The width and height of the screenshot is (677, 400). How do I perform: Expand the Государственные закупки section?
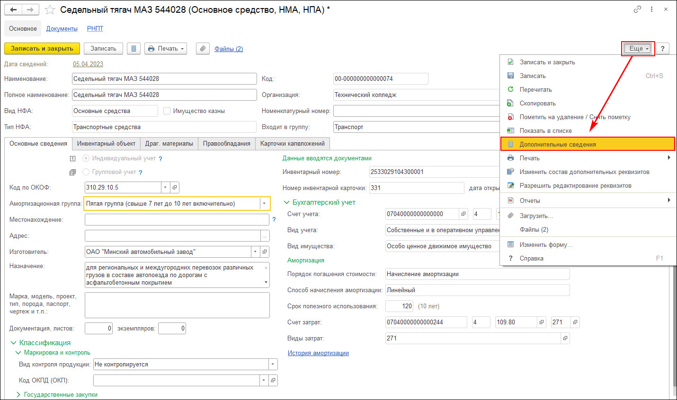[x=18, y=394]
